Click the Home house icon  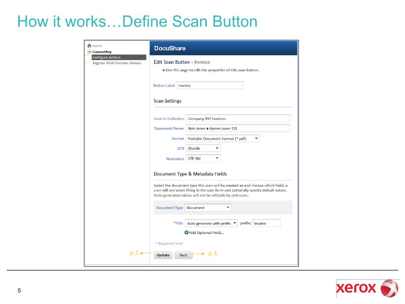pos(89,46)
